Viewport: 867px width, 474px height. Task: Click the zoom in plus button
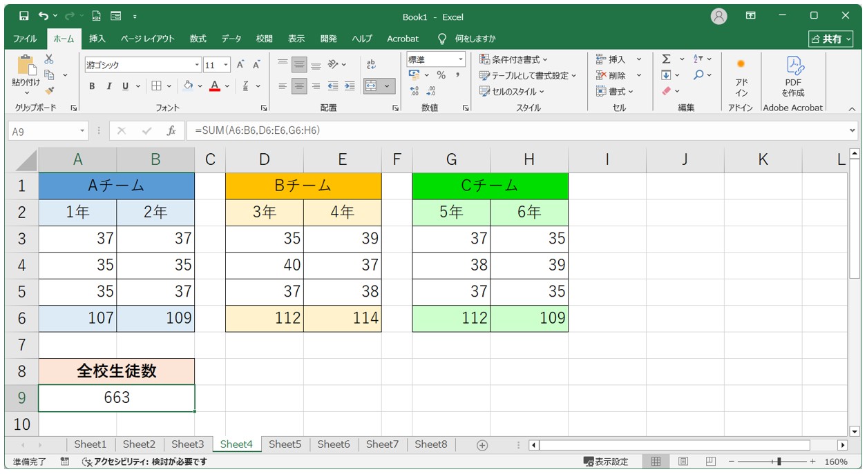click(812, 462)
